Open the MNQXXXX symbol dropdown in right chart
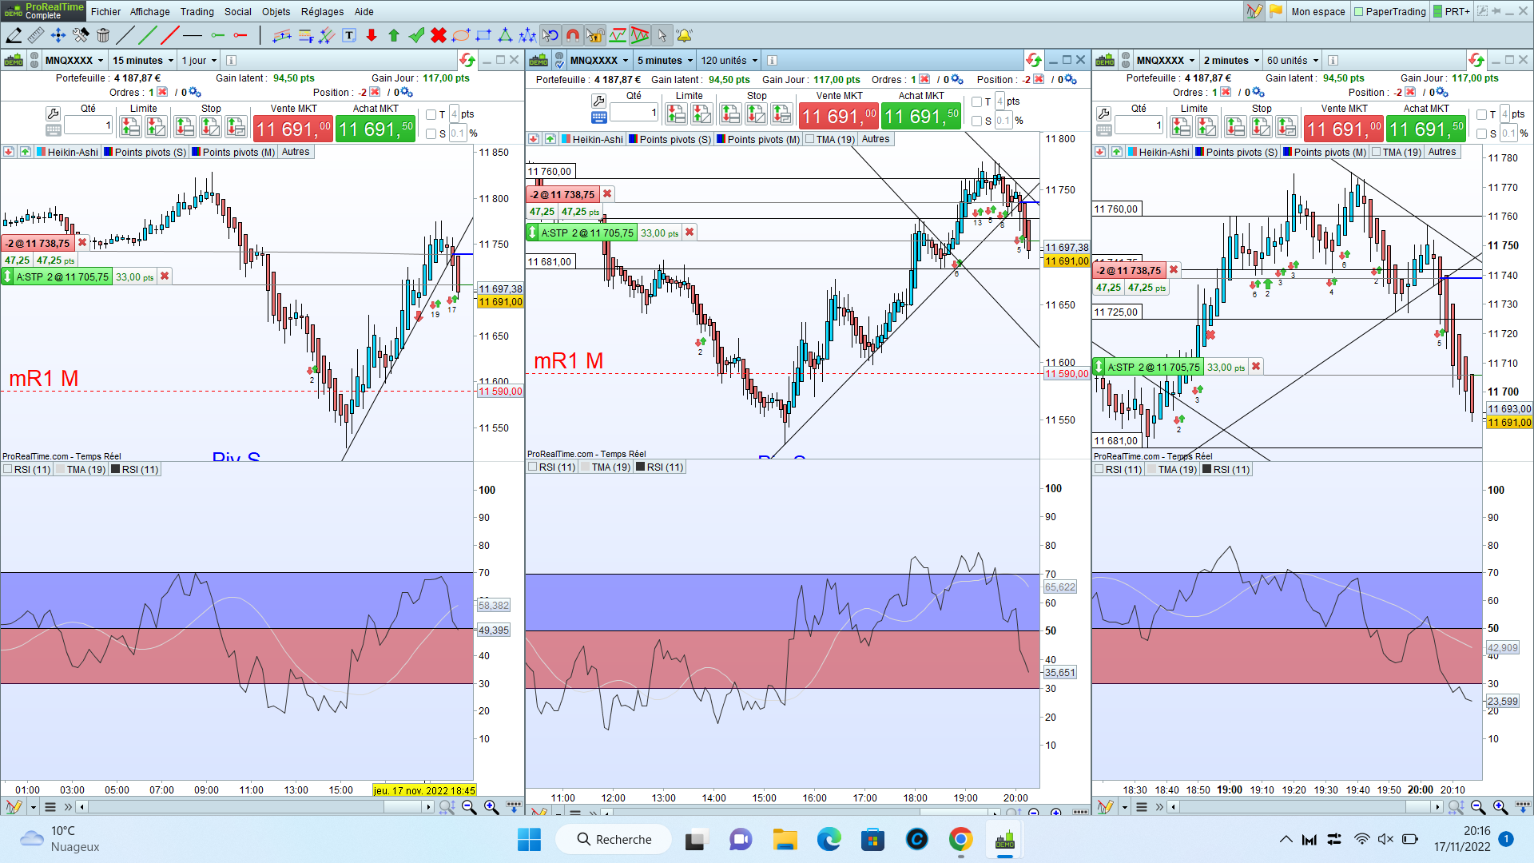The height and width of the screenshot is (863, 1534). [1166, 61]
